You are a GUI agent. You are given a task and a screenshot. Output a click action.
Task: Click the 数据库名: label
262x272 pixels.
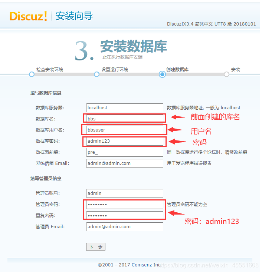click(46, 119)
